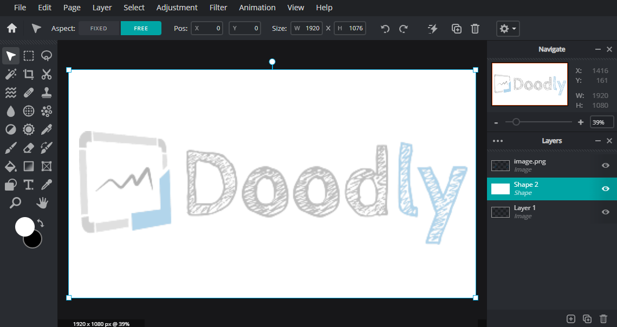617x327 pixels.
Task: Open the Adjustment menu
Action: point(177,8)
